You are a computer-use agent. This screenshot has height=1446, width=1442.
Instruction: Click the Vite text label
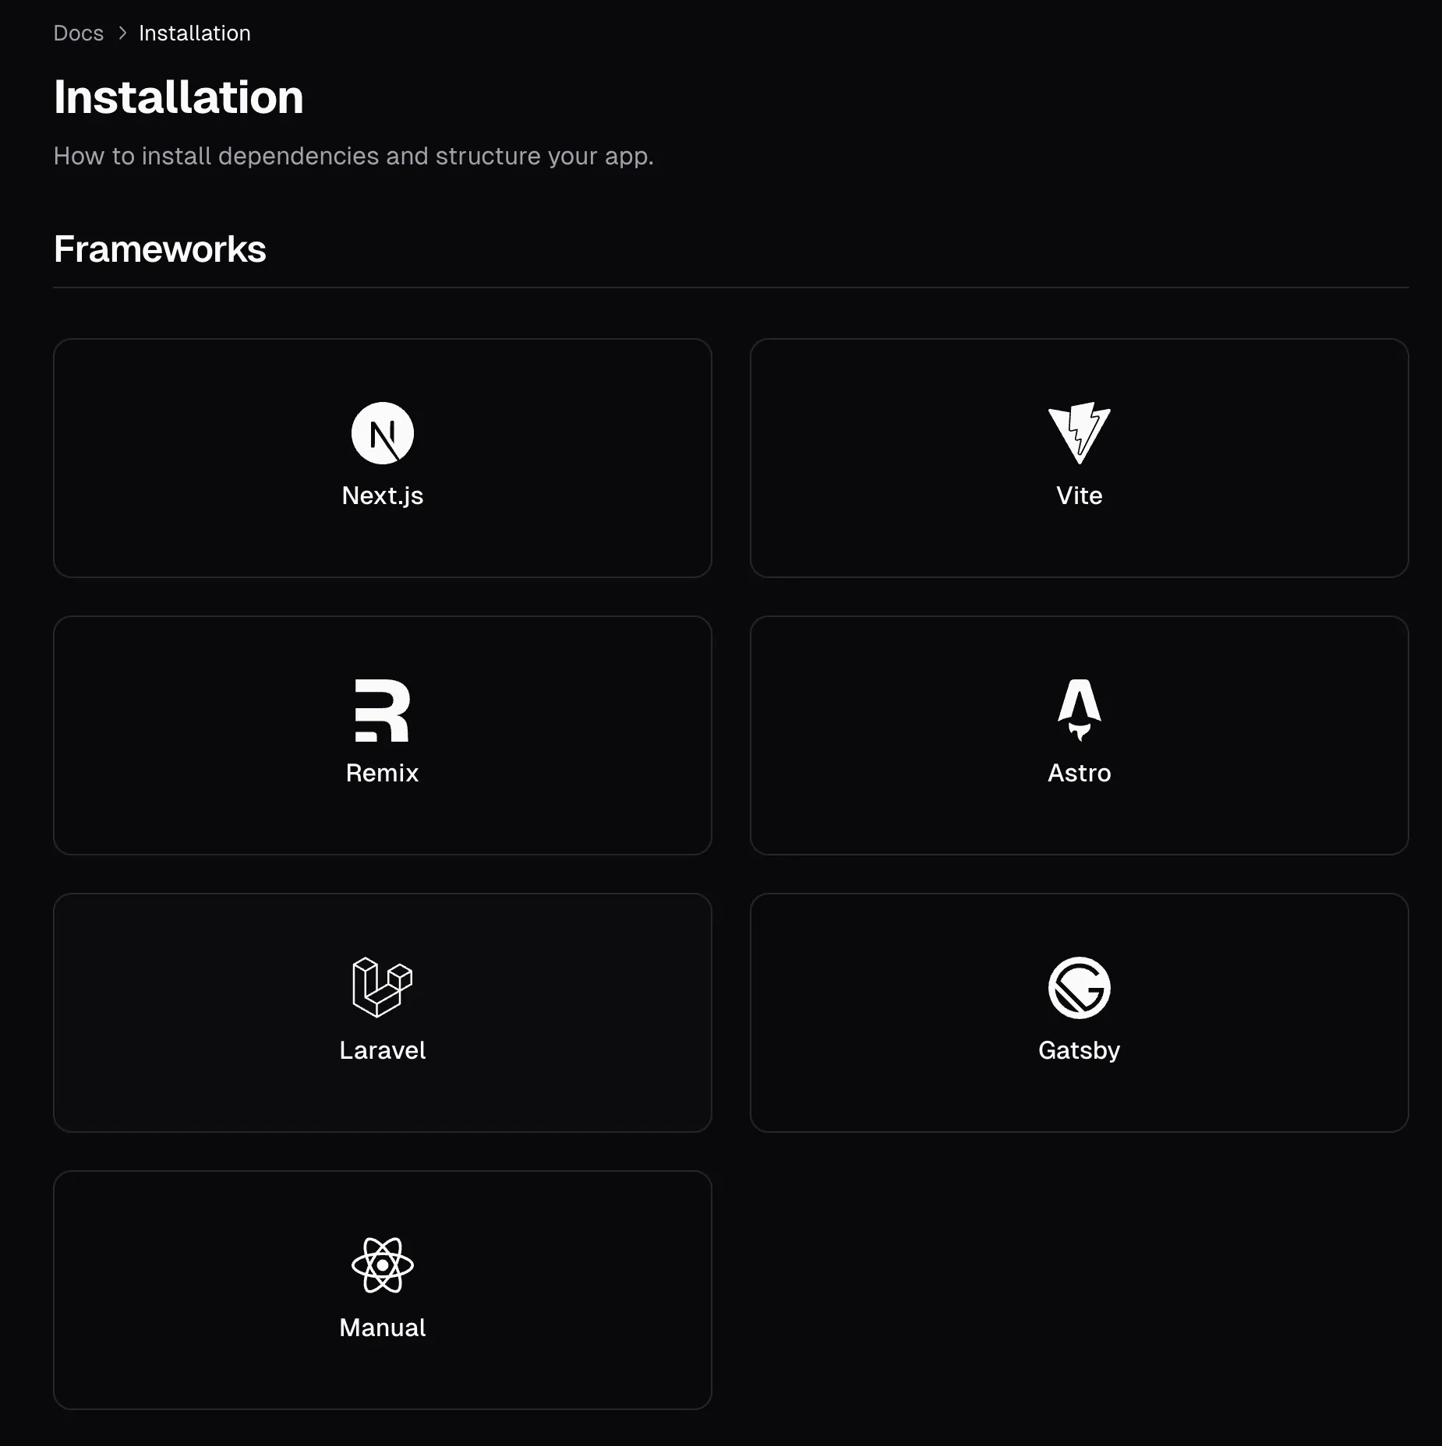point(1079,496)
